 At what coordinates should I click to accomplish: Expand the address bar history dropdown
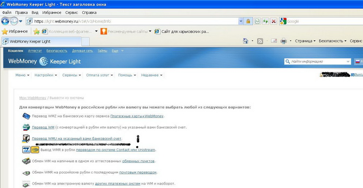(x=241, y=21)
